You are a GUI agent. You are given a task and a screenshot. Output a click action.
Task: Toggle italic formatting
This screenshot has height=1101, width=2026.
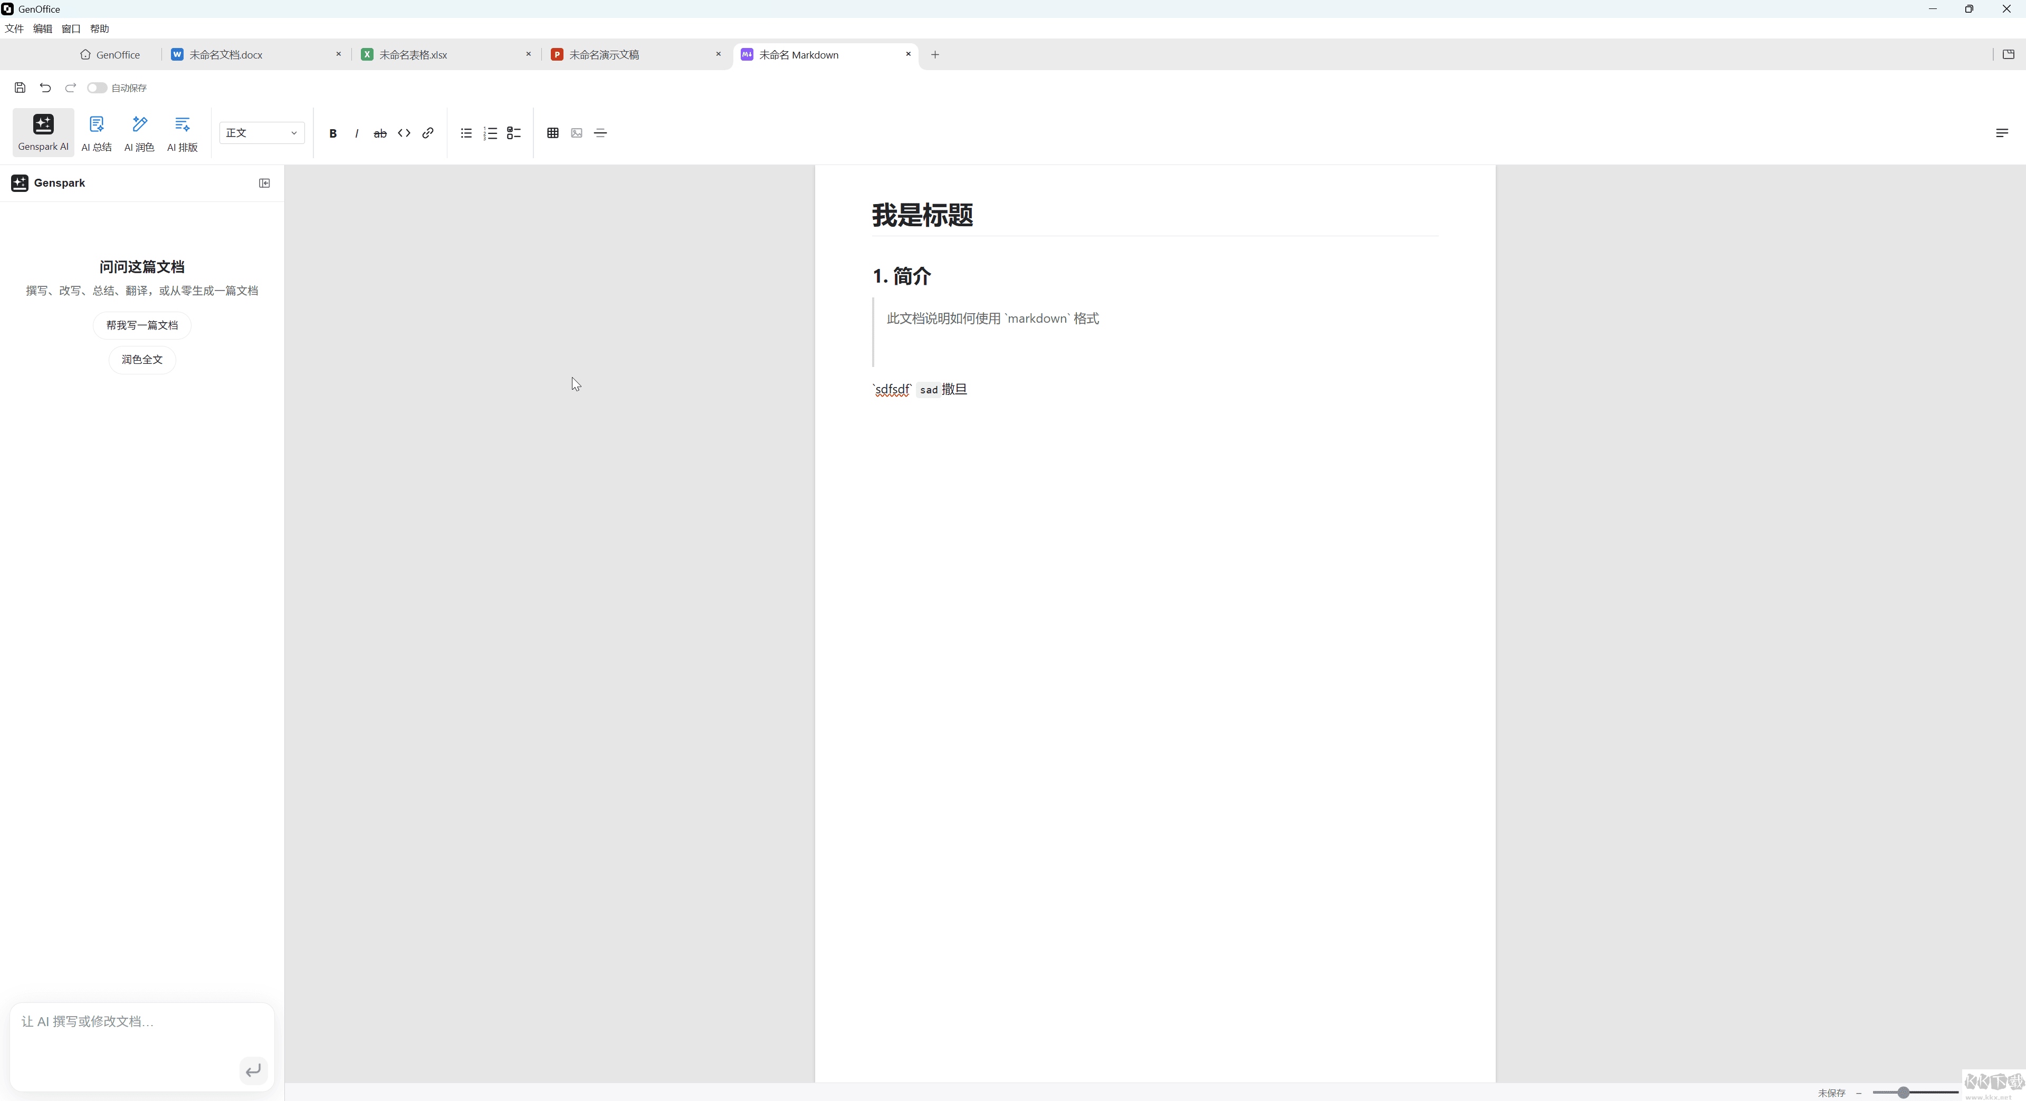[356, 133]
